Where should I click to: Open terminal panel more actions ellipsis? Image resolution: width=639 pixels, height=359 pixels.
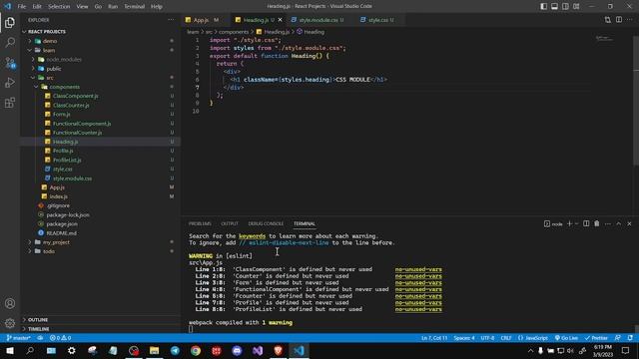608,223
